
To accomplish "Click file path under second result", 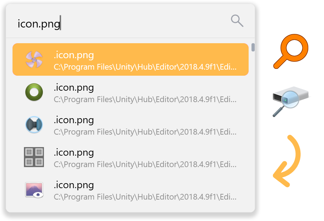I will [x=145, y=100].
